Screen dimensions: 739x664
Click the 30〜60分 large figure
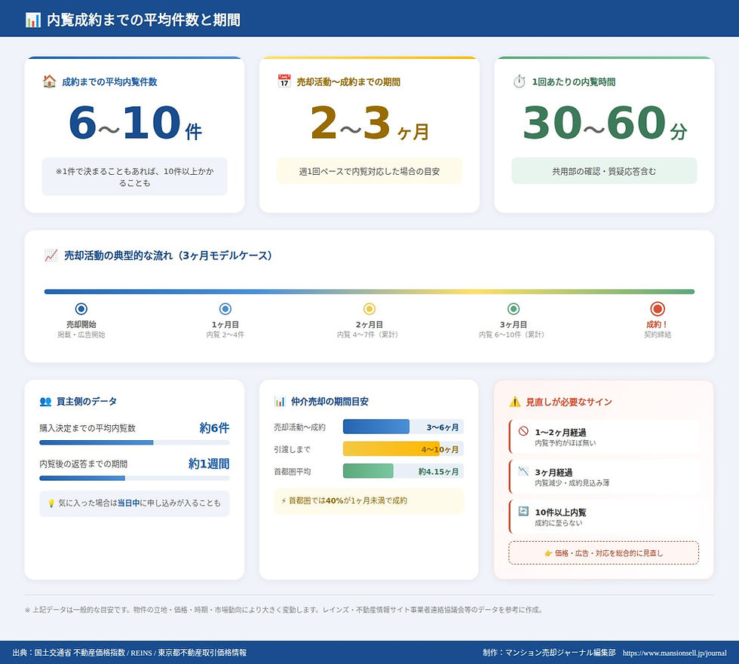point(605,124)
